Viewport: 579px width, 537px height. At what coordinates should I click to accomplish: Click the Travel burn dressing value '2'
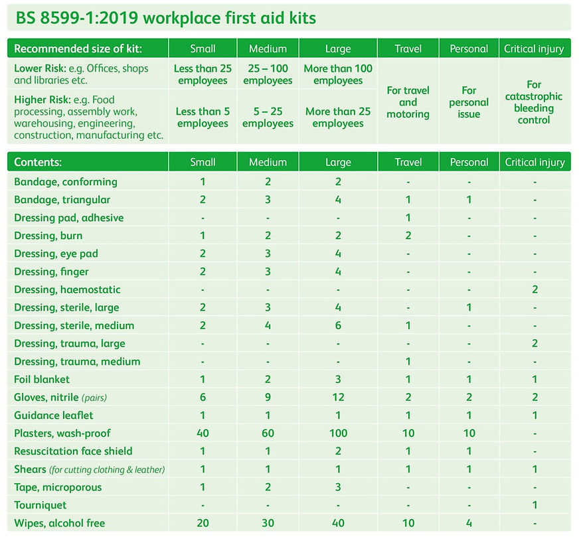[408, 236]
